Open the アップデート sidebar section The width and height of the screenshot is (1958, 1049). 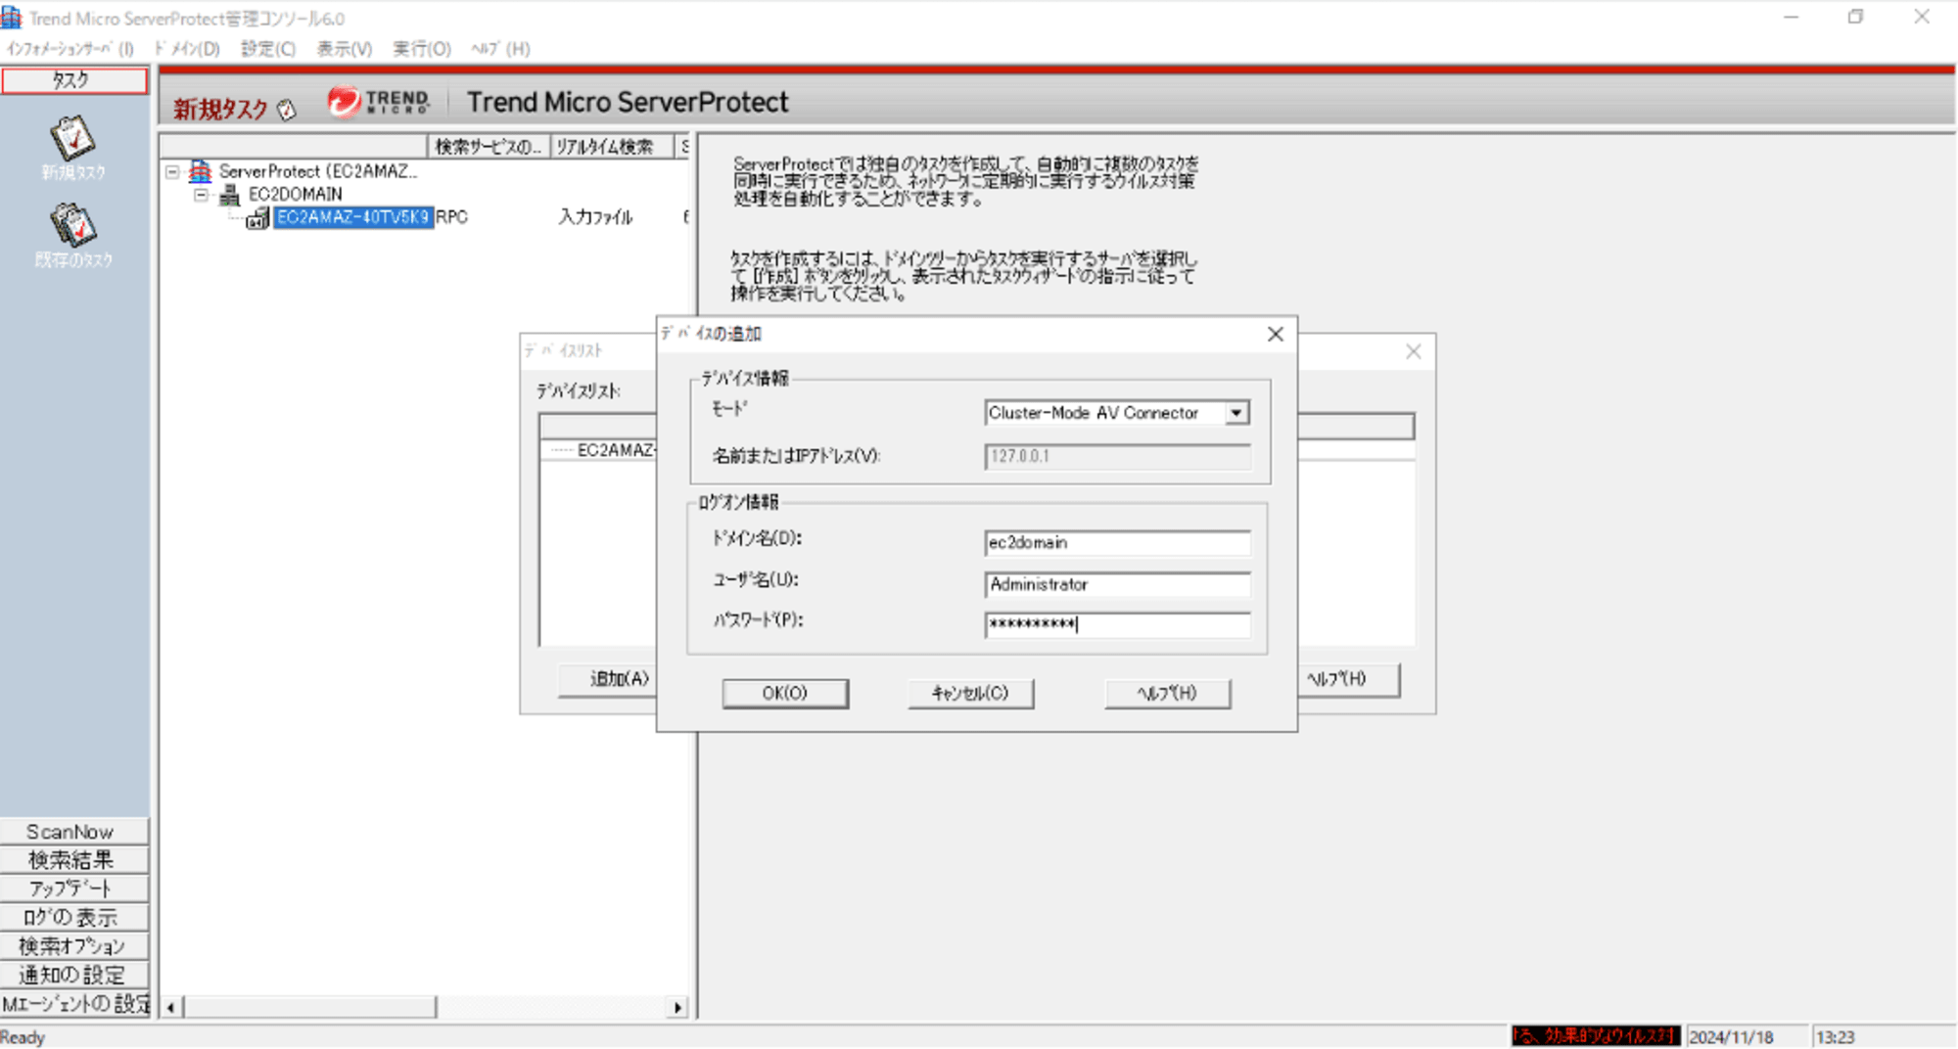click(x=74, y=889)
